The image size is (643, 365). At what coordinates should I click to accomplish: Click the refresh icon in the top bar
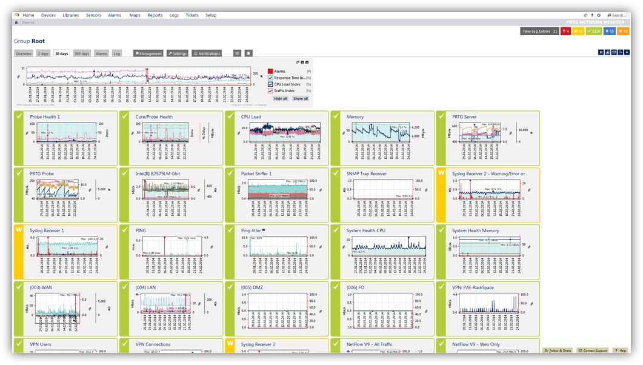tap(585, 15)
